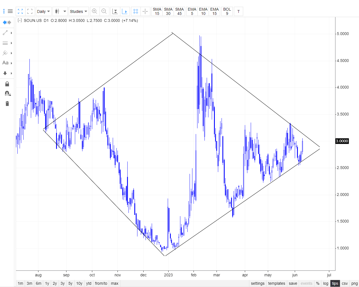The width and height of the screenshot is (359, 287).
Task: Switch to log scale
Action: tap(325, 283)
